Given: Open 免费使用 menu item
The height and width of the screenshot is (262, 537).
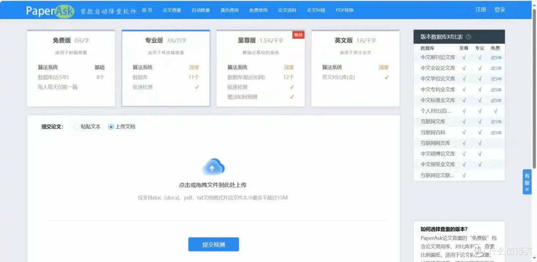Looking at the screenshot, I should (258, 10).
